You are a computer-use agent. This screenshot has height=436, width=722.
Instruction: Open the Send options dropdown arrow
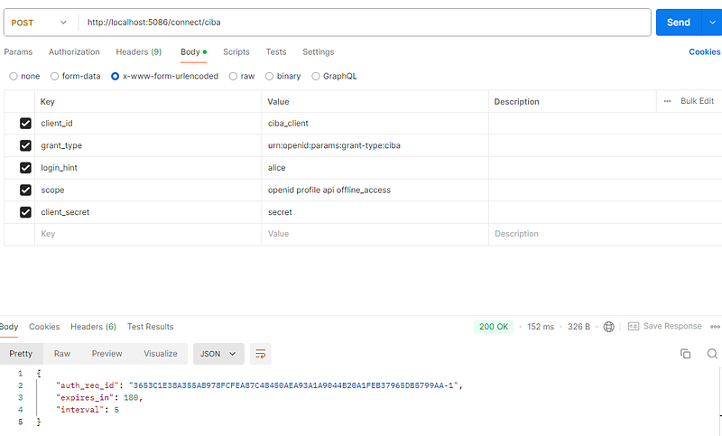click(x=712, y=23)
